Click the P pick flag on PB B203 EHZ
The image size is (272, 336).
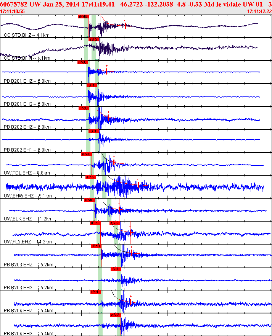click(x=96, y=246)
